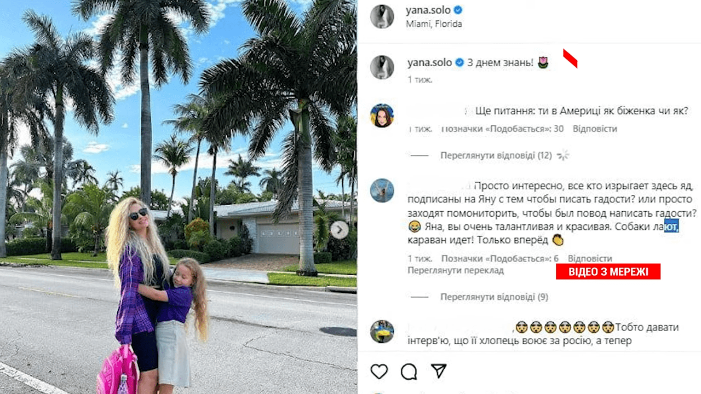The height and width of the screenshot is (394, 701).
Task: Open yana.solo username in caption
Action: 429,62
